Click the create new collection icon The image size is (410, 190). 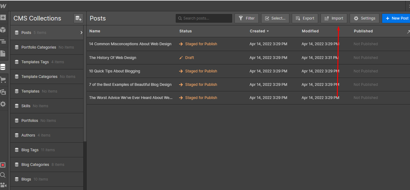click(x=78, y=18)
